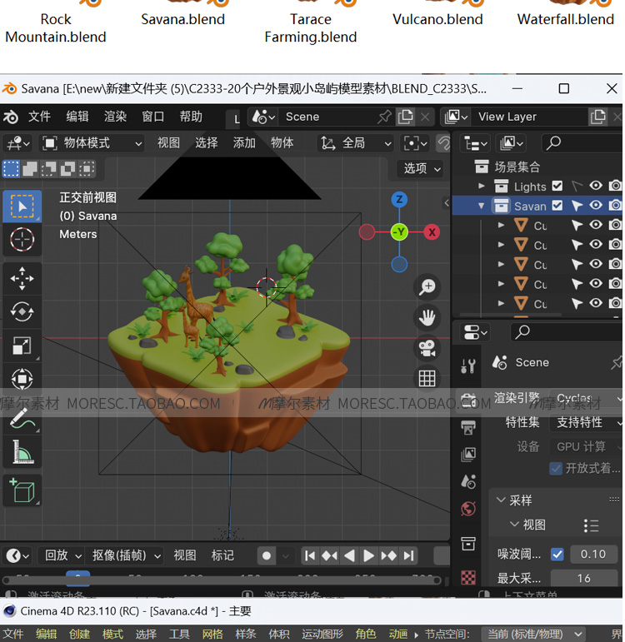Screen dimensions: 625x642
Task: Click the outliner search field
Action: pos(582,143)
